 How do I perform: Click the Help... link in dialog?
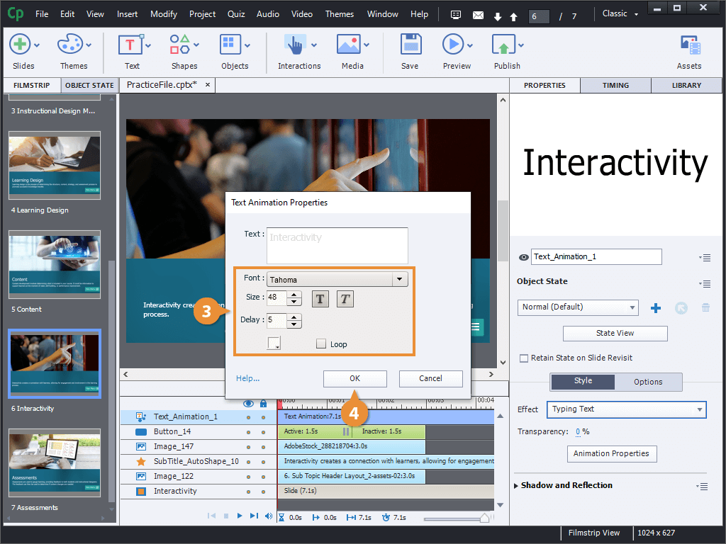click(247, 378)
